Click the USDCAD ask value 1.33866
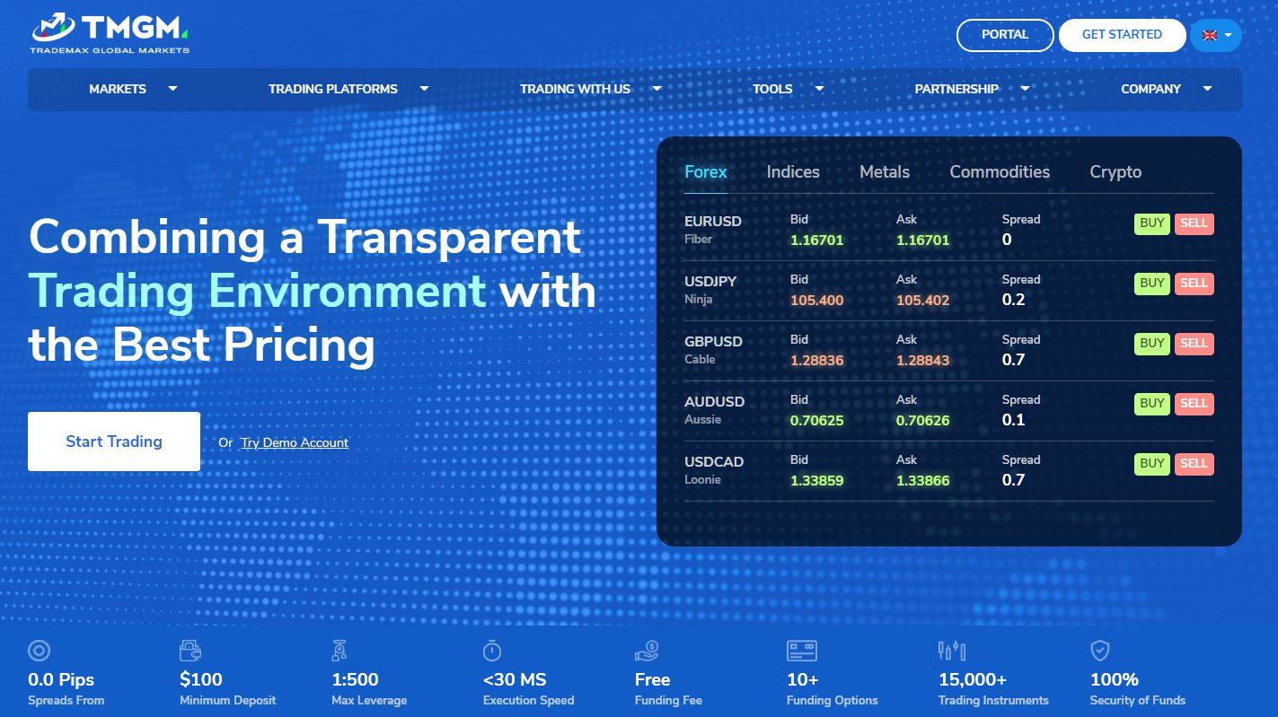Image resolution: width=1278 pixels, height=717 pixels. [922, 481]
